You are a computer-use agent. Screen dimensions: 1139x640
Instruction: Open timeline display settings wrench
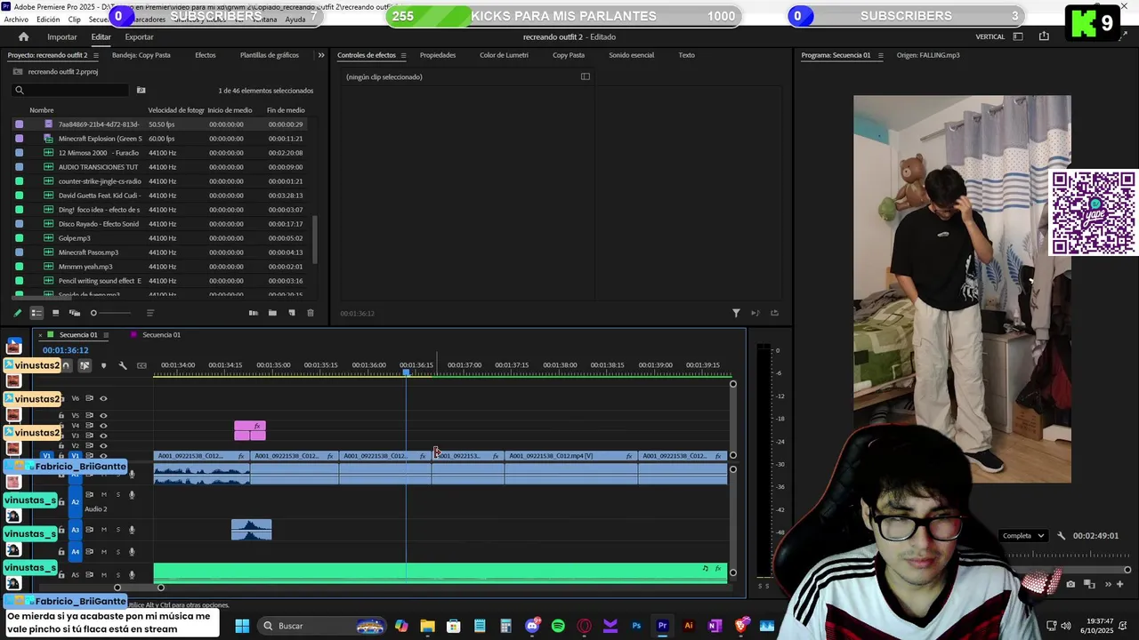[123, 365]
